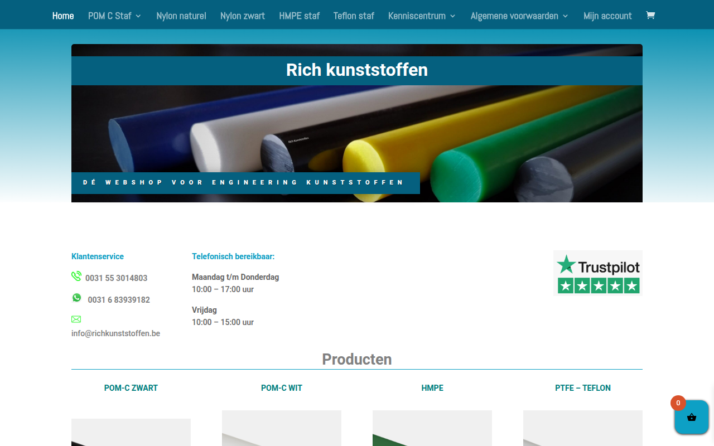Open the Nylon zwart menu item
The height and width of the screenshot is (446, 714).
(x=243, y=16)
